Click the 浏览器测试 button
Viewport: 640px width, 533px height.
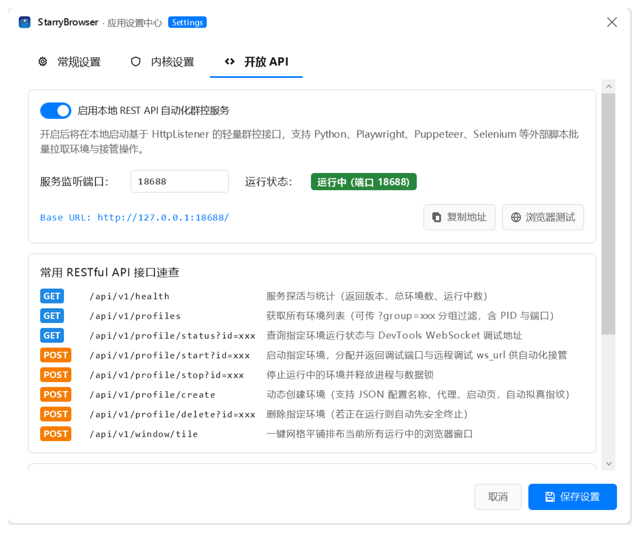(543, 217)
